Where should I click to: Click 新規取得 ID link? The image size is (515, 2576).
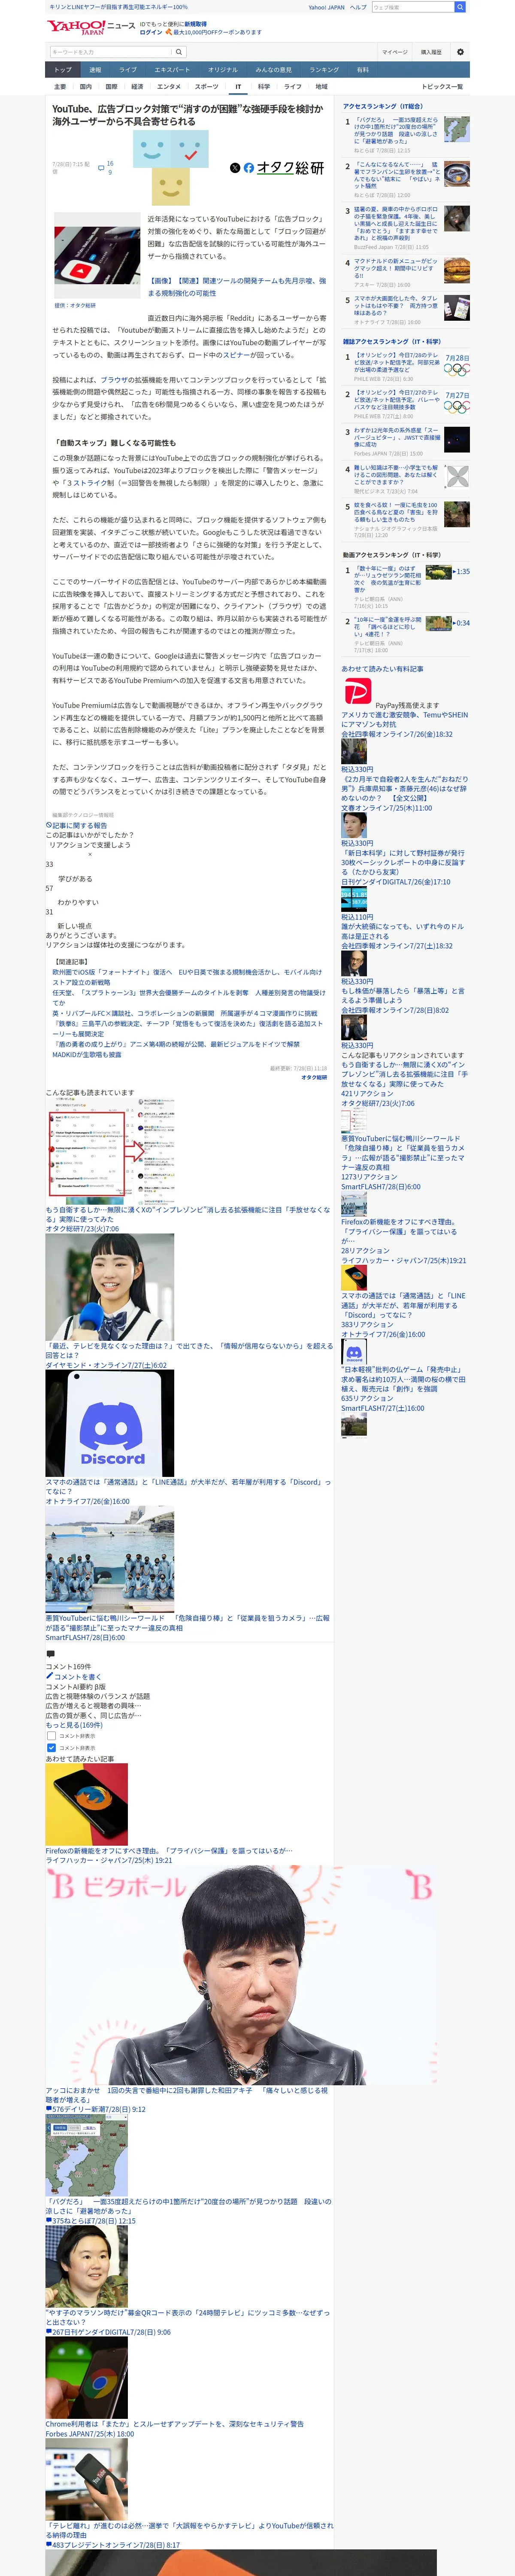pos(196,23)
